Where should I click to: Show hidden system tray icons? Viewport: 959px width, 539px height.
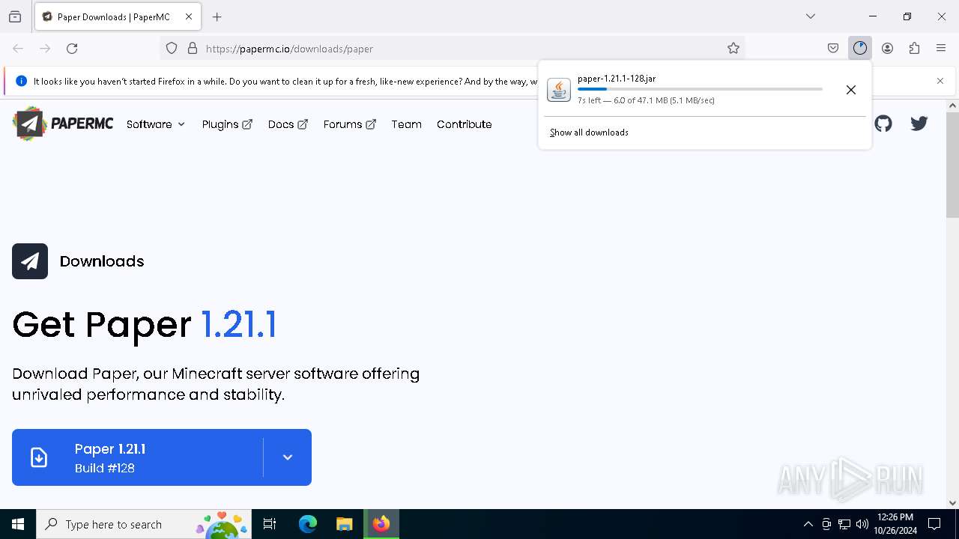tap(808, 524)
